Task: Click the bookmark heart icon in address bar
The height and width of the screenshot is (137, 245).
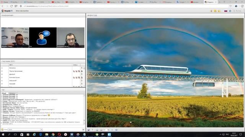Action: [230, 6]
